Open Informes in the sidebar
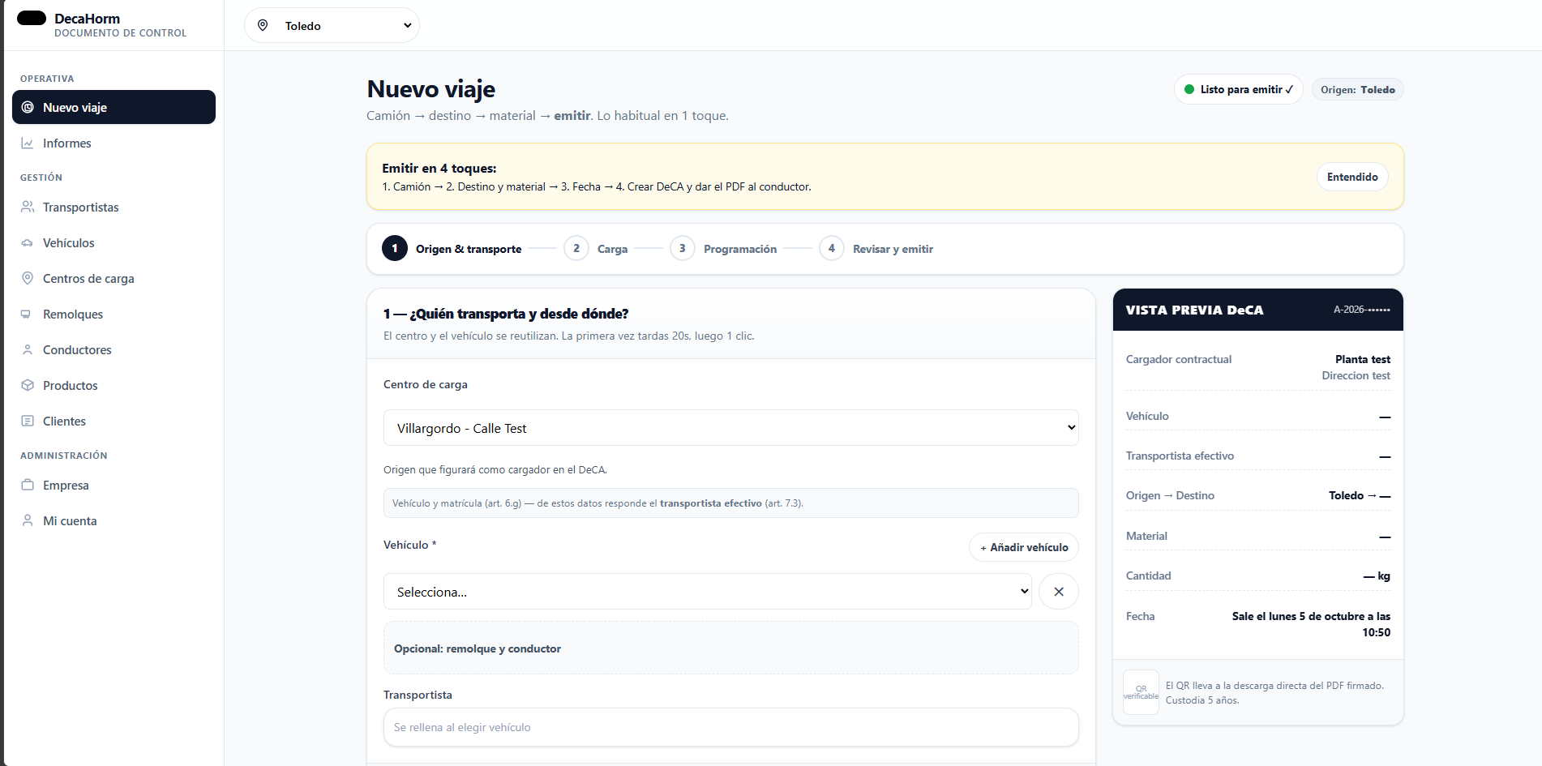 pos(114,143)
